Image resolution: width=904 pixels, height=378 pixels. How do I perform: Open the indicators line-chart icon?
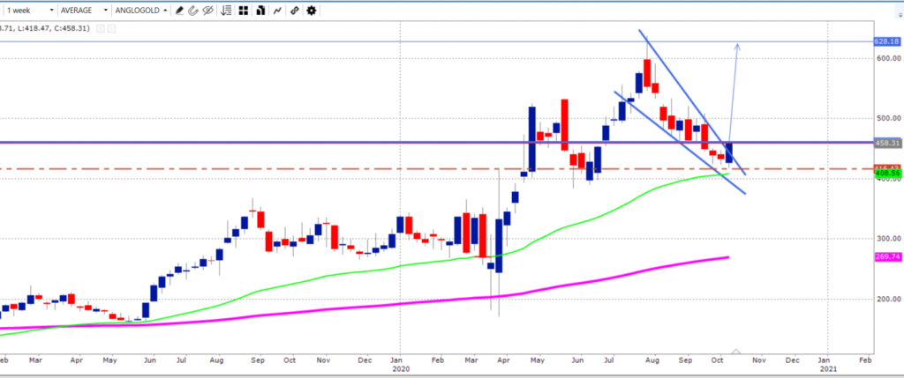(279, 11)
